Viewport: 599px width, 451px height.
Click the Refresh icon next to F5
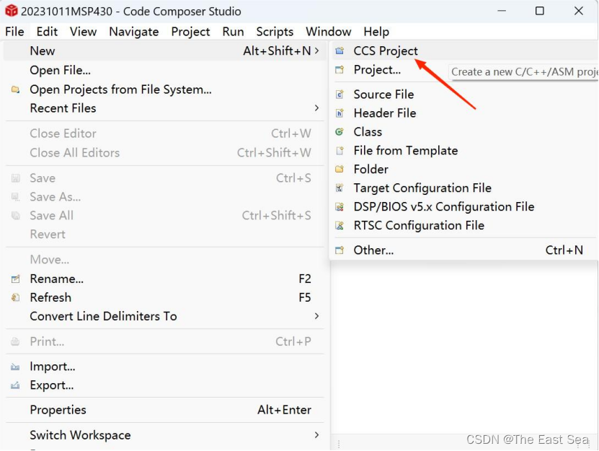coord(16,297)
